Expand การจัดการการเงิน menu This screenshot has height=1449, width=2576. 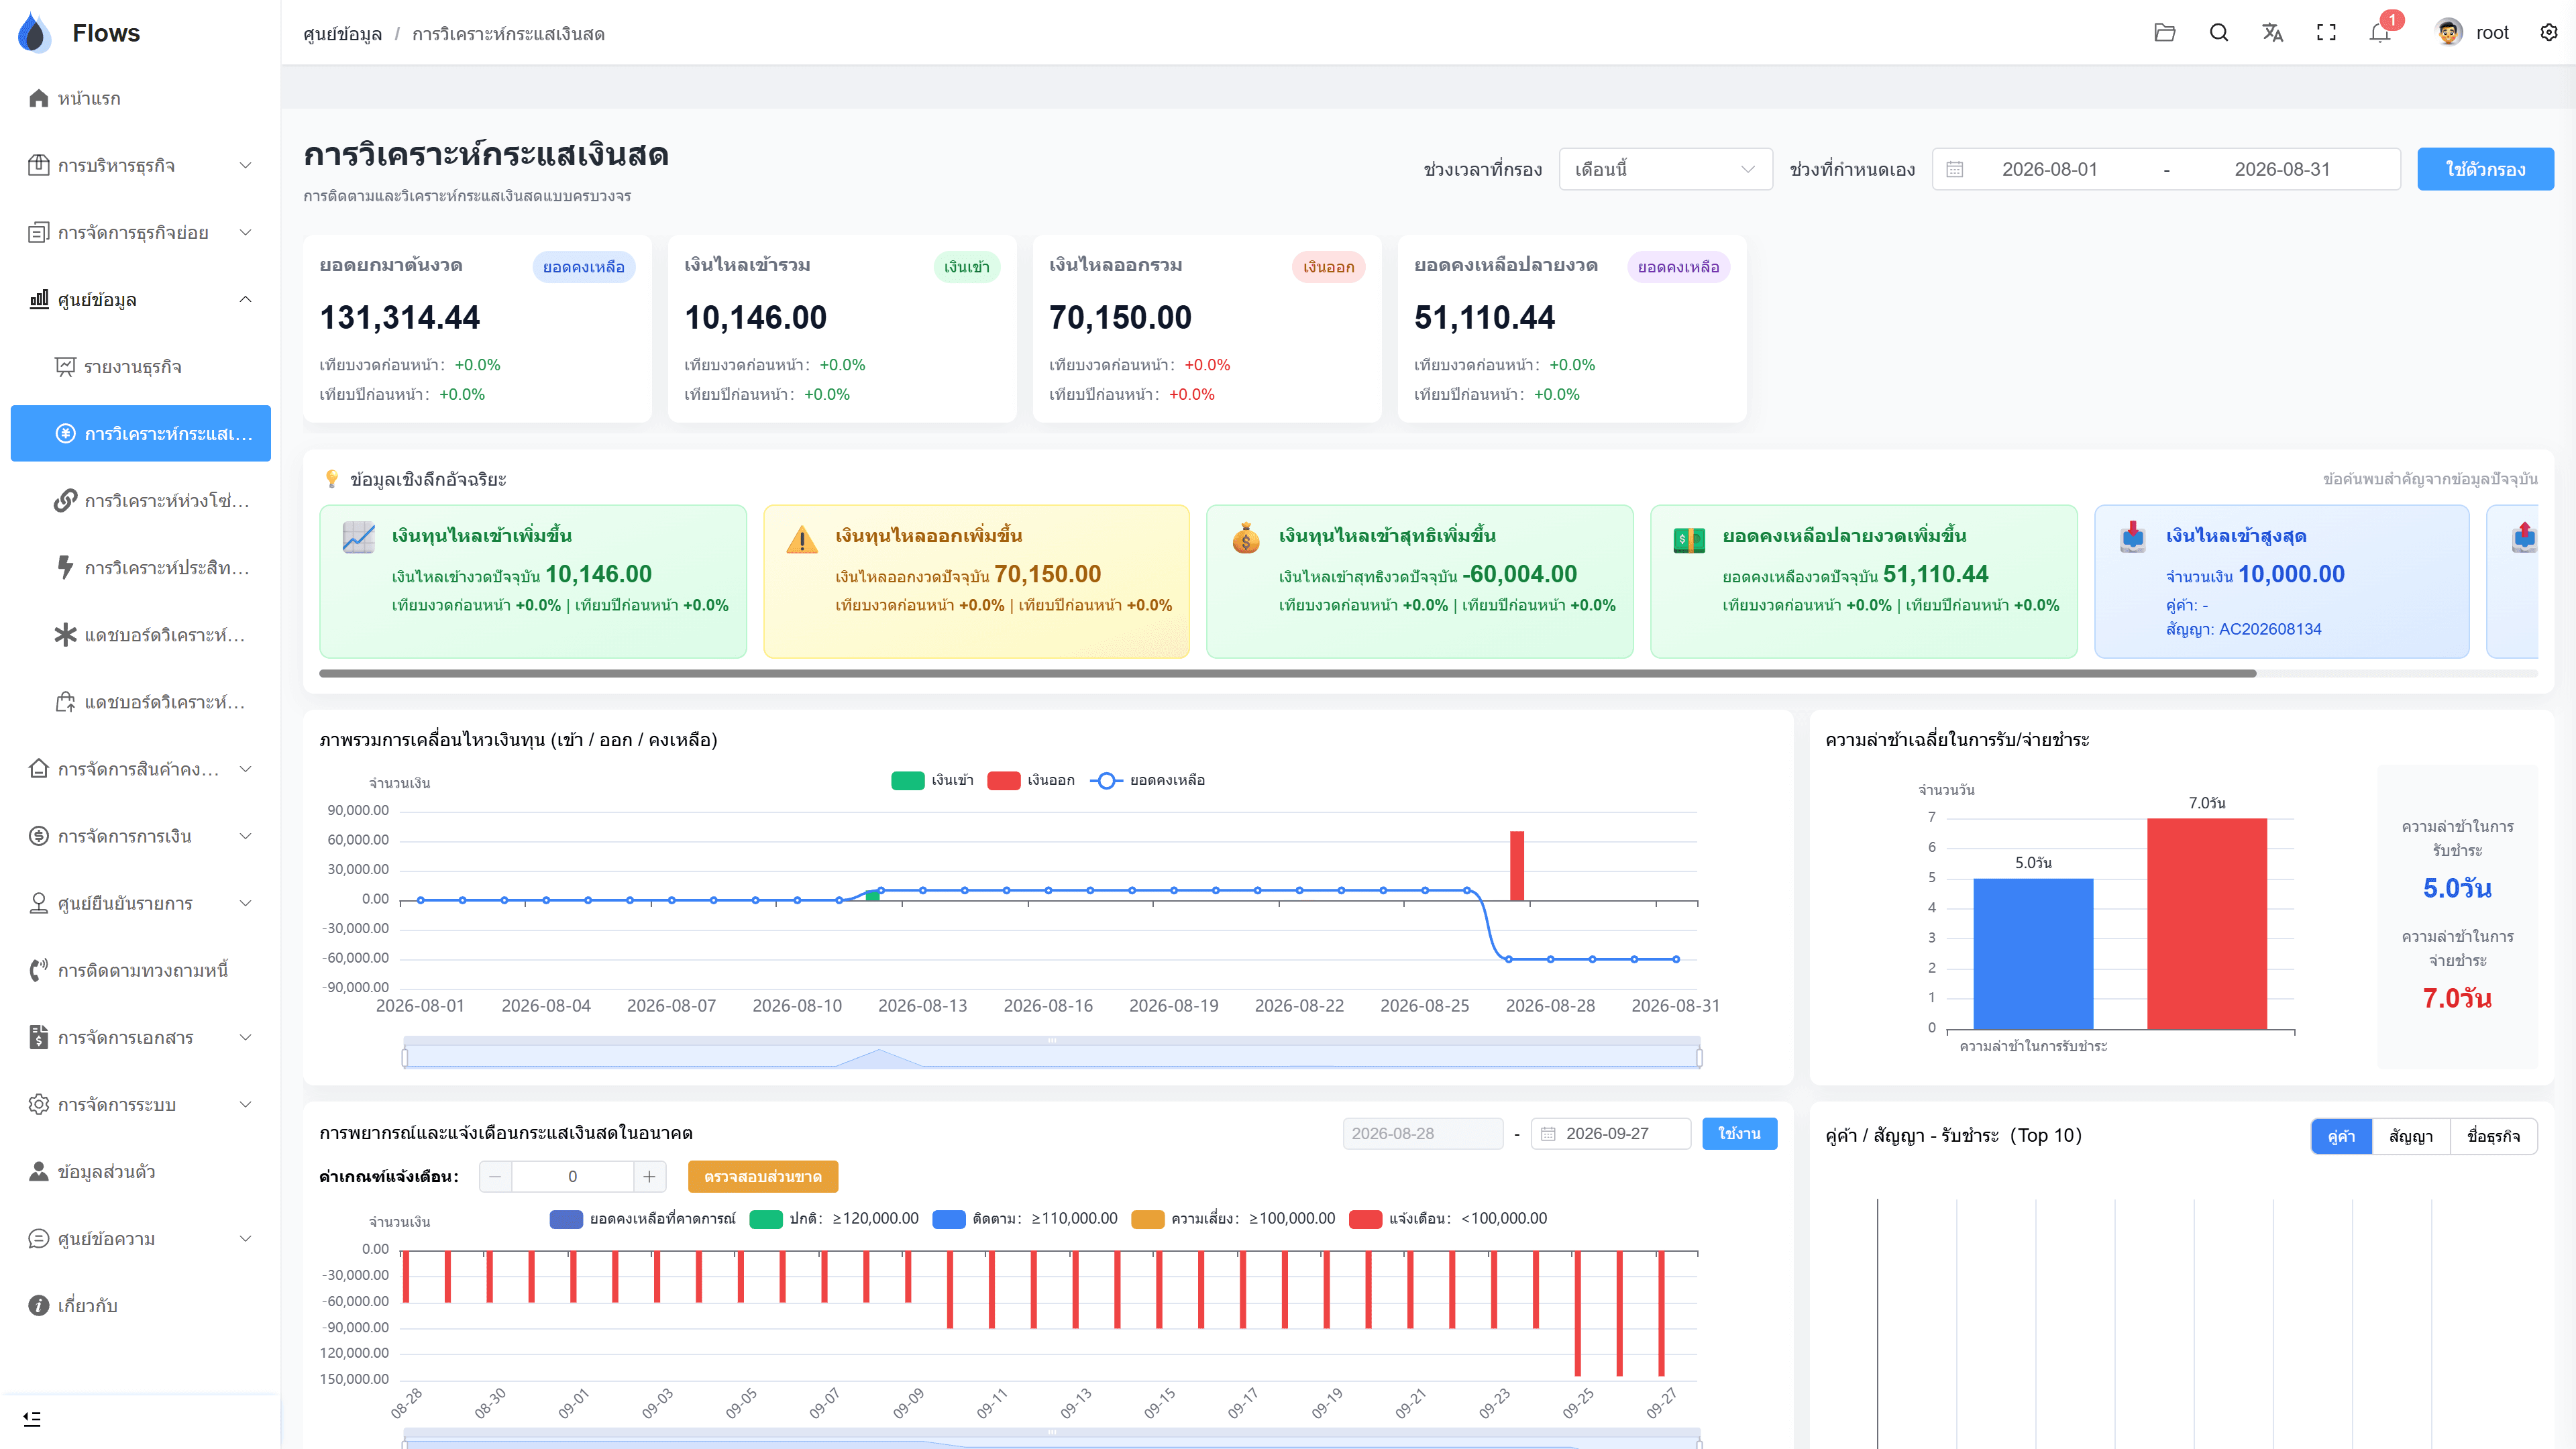click(140, 836)
